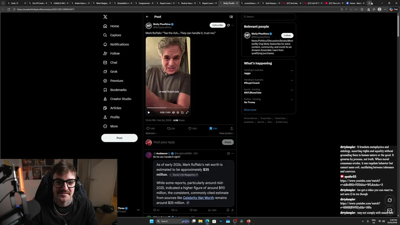Open Celebrity Net Worth link
The height and width of the screenshot is (225, 400).
tap(198, 198)
